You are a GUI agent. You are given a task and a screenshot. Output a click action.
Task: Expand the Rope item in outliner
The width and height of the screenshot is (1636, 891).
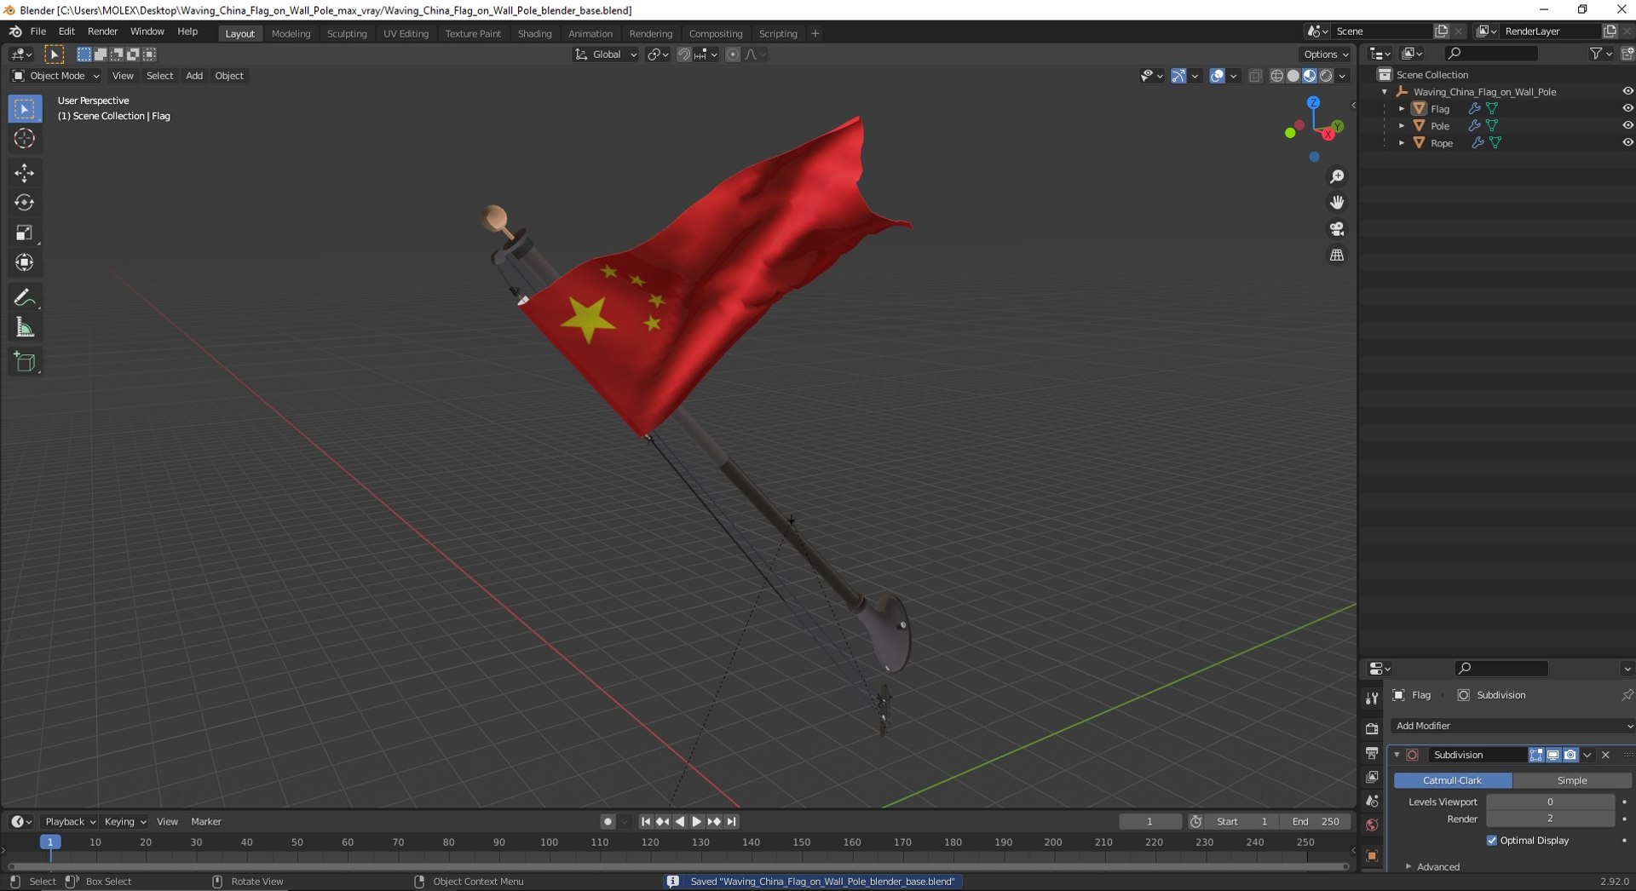[x=1402, y=142]
